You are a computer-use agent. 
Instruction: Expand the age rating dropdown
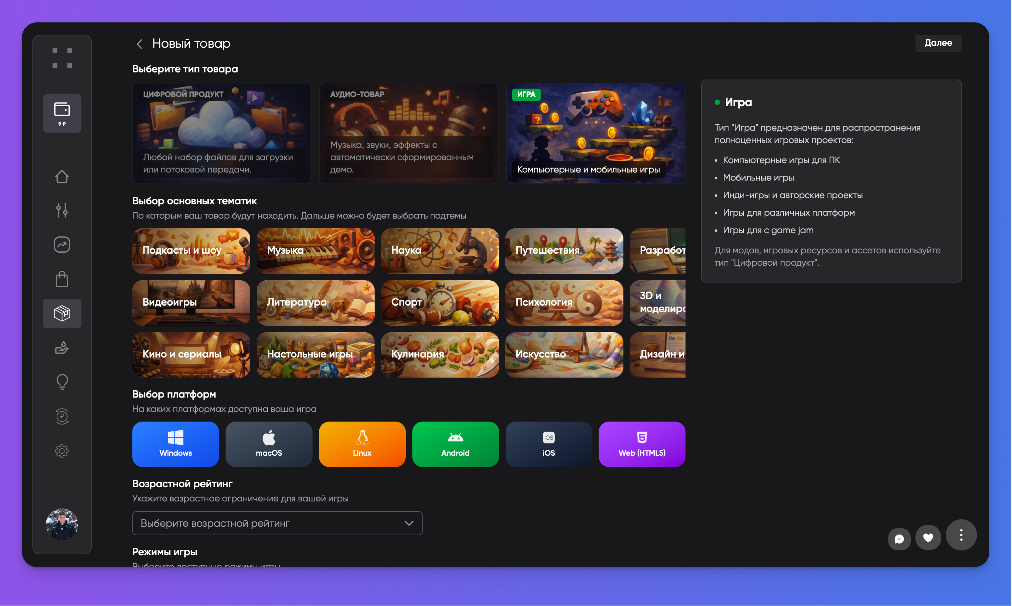click(277, 523)
